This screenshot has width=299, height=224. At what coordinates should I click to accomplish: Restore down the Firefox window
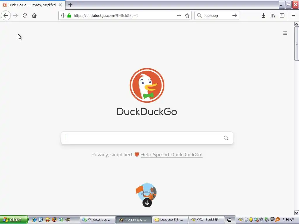click(x=288, y=5)
